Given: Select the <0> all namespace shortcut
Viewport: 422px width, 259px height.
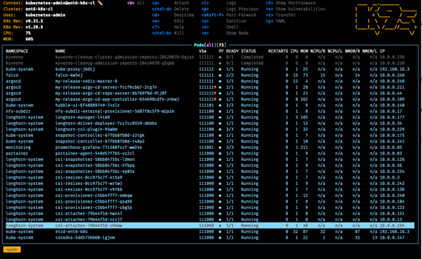Looking at the screenshot, I should [x=135, y=3].
